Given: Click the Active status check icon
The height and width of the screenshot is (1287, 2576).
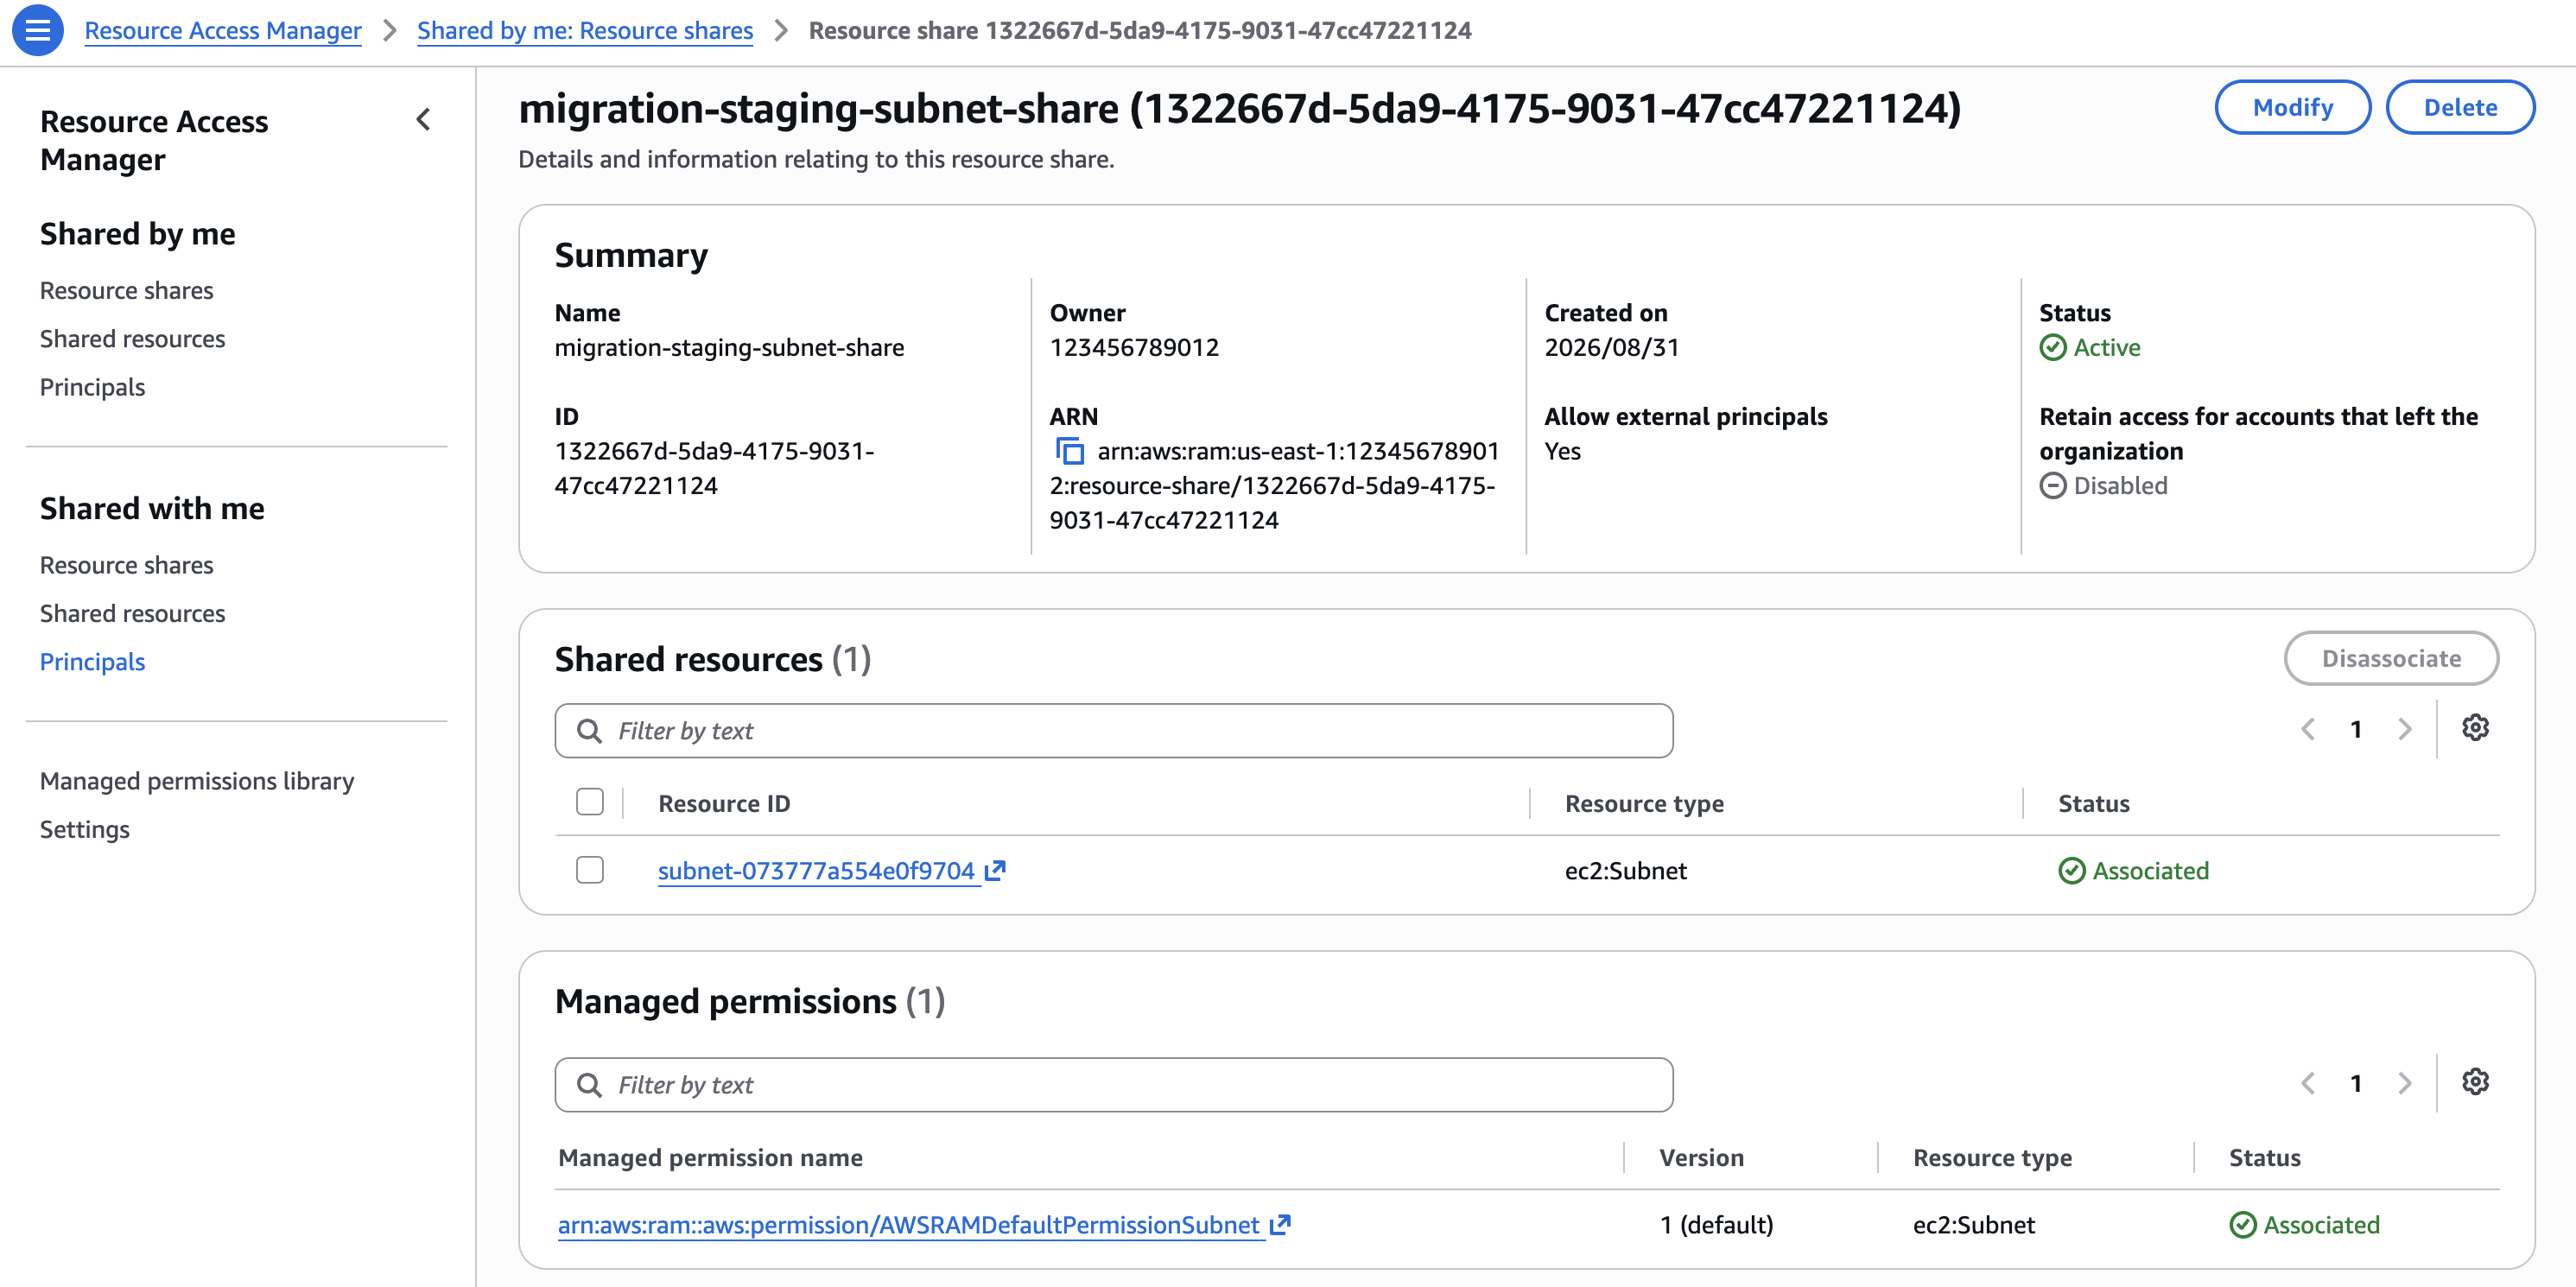Looking at the screenshot, I should click(x=2052, y=348).
